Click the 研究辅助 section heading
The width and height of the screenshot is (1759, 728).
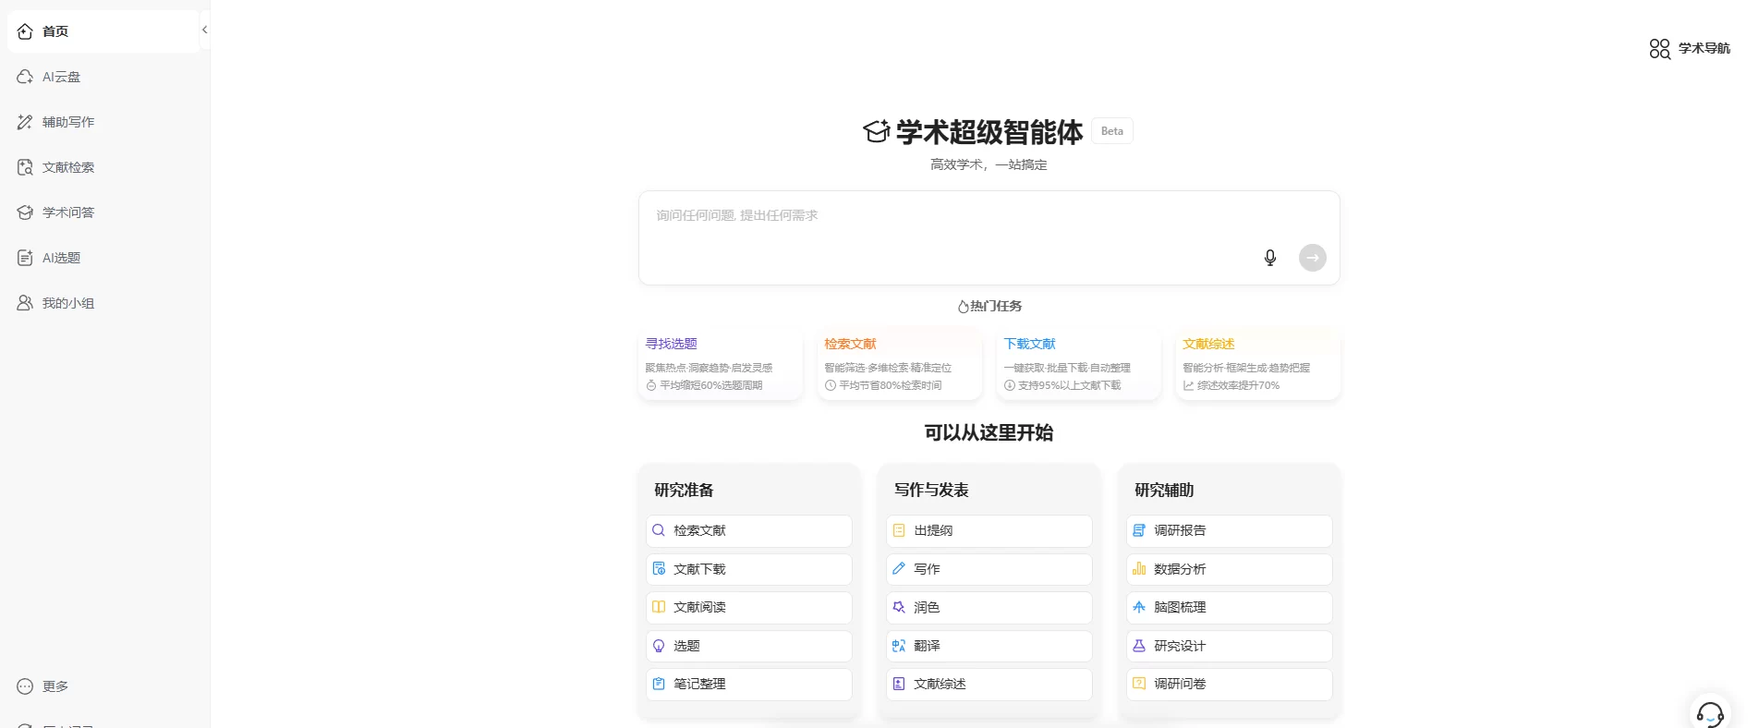1164,490
